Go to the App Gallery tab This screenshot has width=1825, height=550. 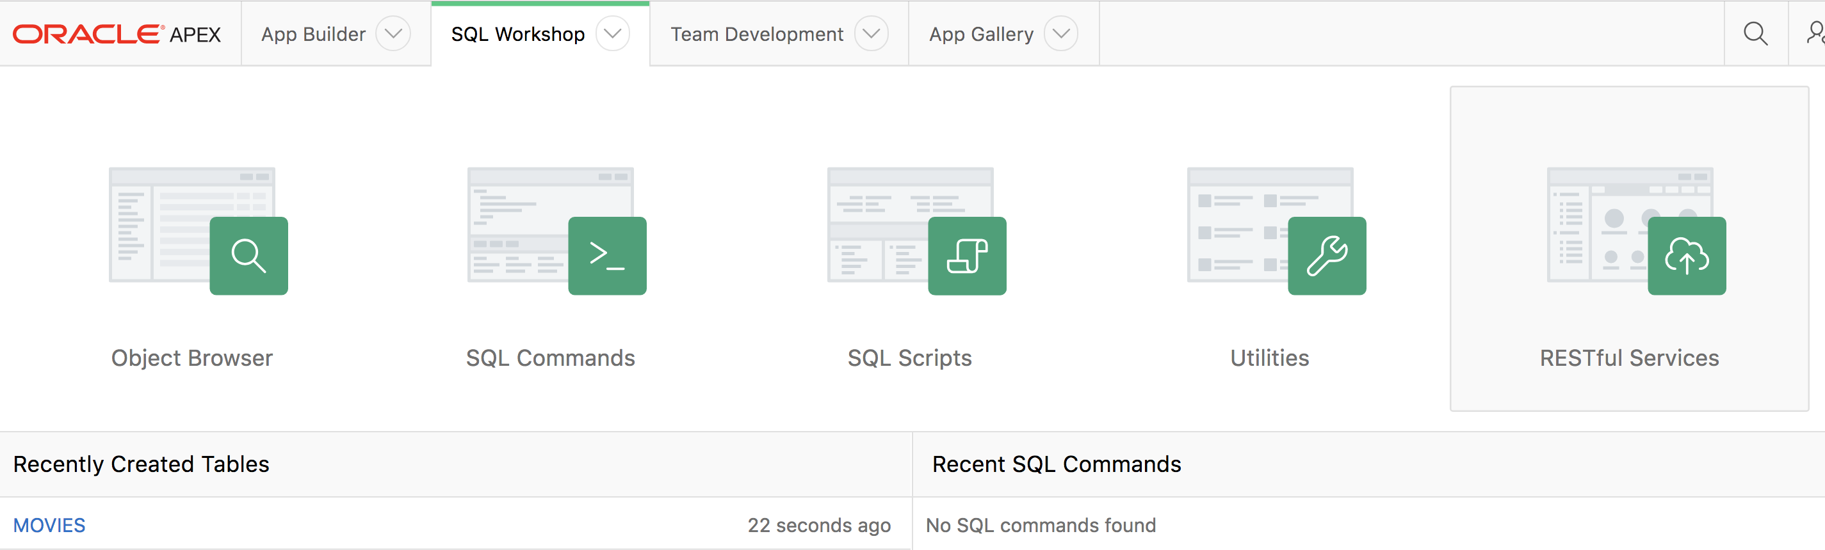981,34
